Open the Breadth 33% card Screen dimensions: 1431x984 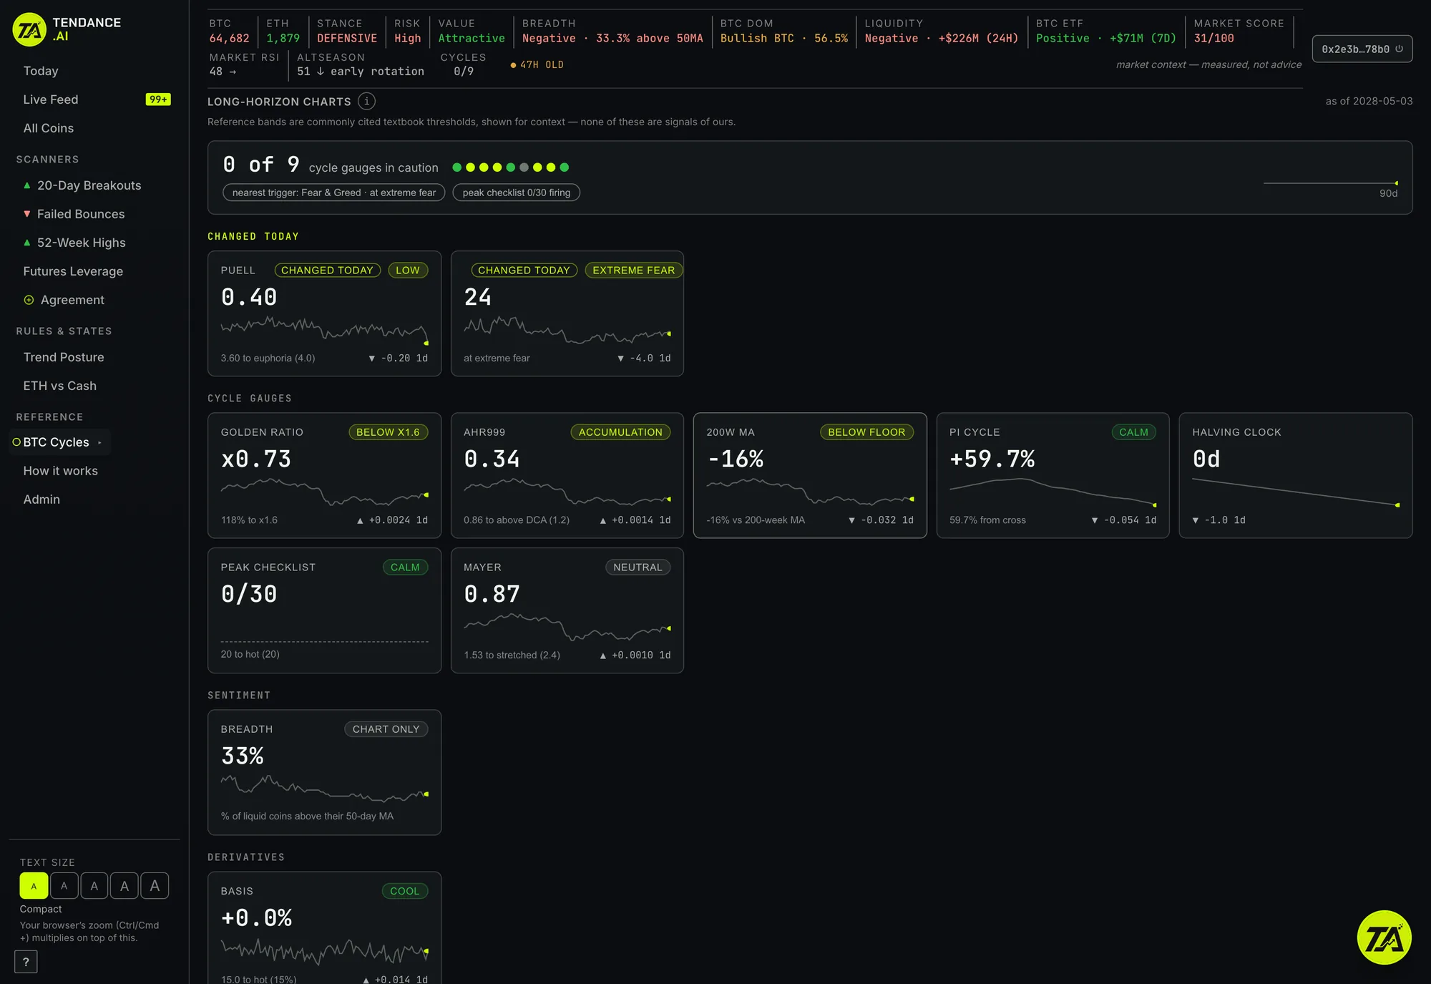(324, 772)
